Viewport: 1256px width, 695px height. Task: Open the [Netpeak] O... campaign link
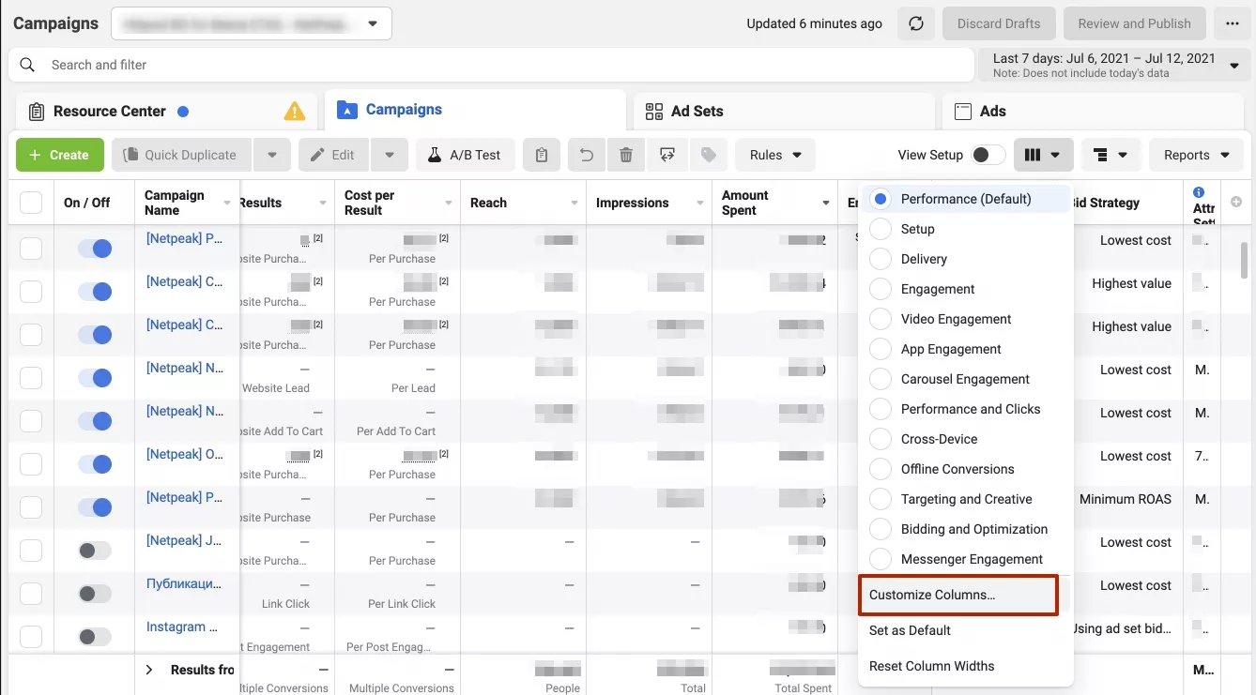184,454
